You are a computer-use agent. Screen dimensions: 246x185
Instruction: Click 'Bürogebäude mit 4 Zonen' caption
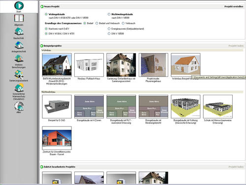(x=89, y=120)
